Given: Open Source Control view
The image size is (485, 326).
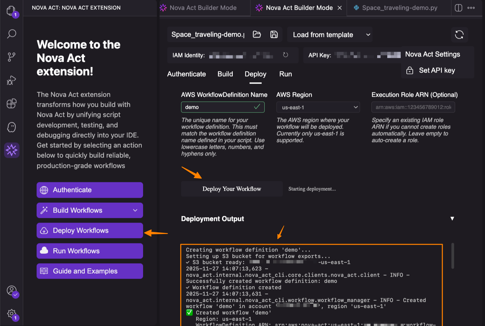Looking at the screenshot, I should point(11,57).
